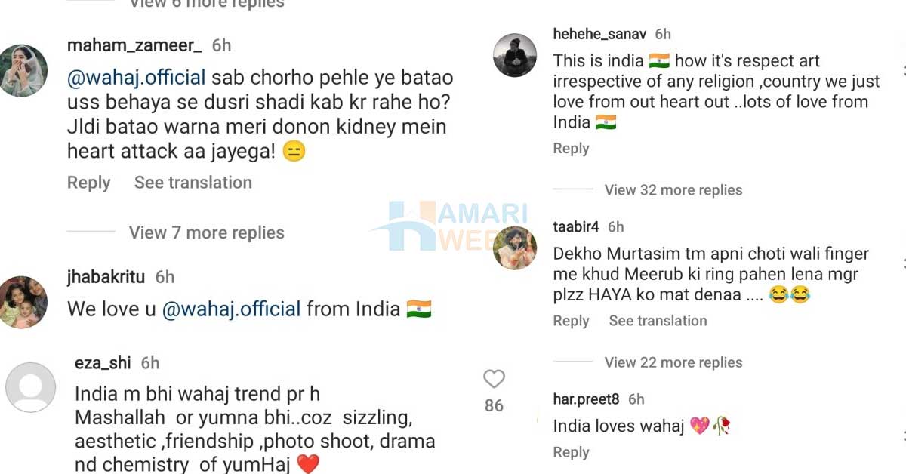
Task: Expand View 22 more replies
Action: pyautogui.click(x=673, y=362)
